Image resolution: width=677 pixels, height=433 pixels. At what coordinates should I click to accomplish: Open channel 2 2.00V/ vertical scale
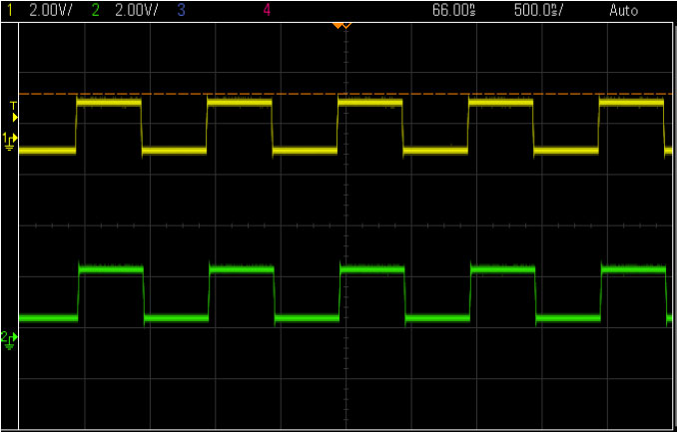(x=134, y=9)
